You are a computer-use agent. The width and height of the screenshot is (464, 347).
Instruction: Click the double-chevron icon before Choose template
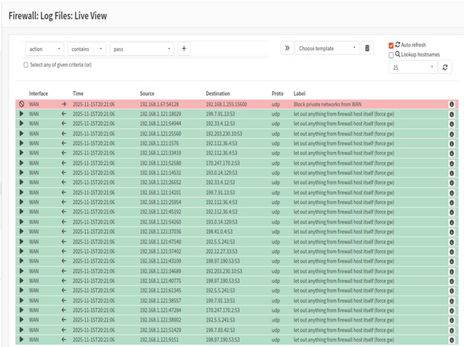tap(287, 48)
